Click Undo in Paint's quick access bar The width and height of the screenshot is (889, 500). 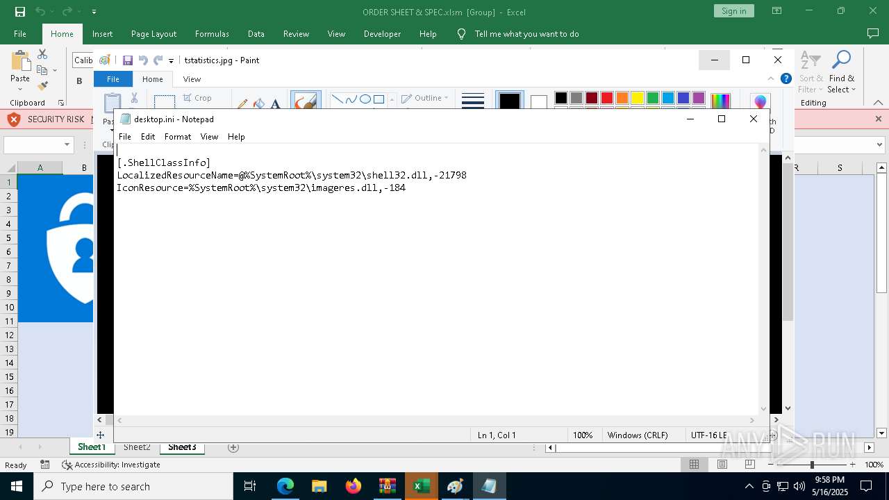[143, 60]
